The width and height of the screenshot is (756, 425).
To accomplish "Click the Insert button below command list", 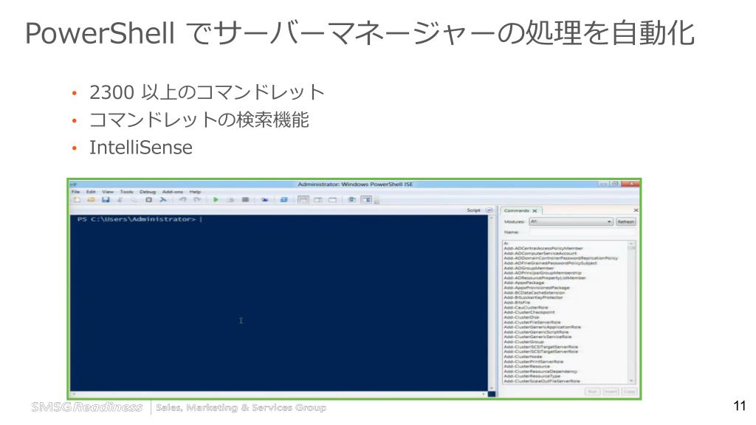I will click(611, 391).
